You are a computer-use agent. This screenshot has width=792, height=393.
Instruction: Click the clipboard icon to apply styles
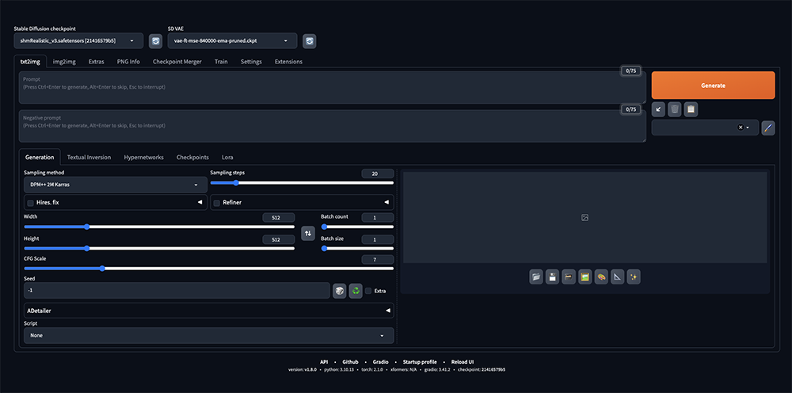691,109
